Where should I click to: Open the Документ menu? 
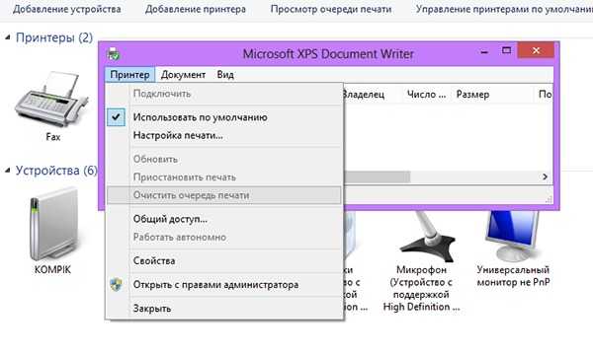click(183, 75)
